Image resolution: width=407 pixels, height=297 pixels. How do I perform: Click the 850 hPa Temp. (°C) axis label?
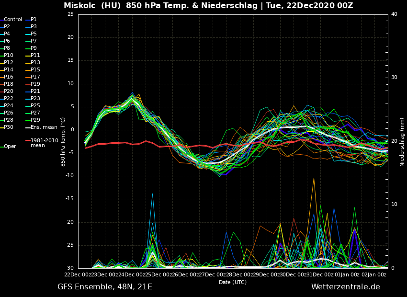click(x=63, y=142)
